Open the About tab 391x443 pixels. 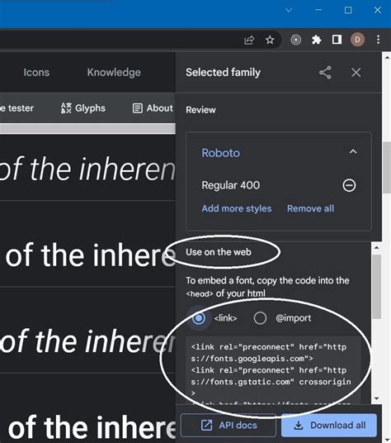coord(153,108)
